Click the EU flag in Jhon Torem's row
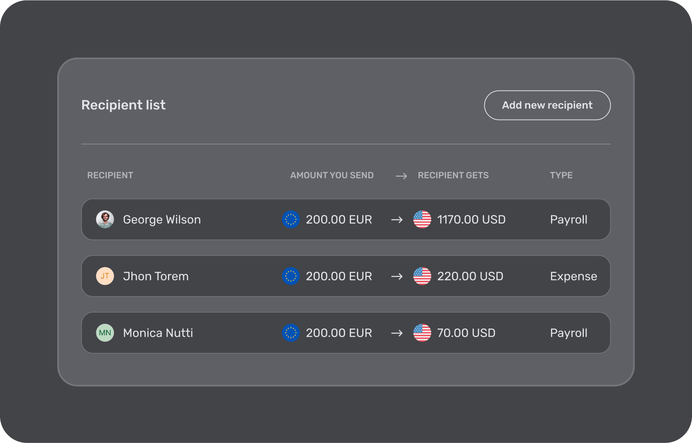The image size is (692, 443). pos(290,276)
